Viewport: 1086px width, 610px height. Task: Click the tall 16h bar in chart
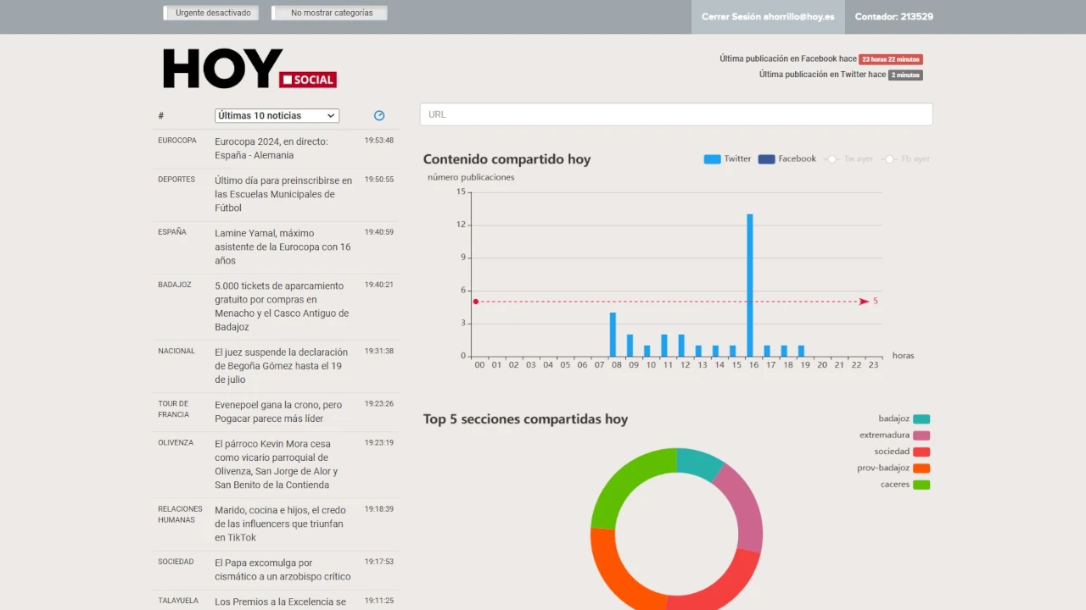pos(750,285)
